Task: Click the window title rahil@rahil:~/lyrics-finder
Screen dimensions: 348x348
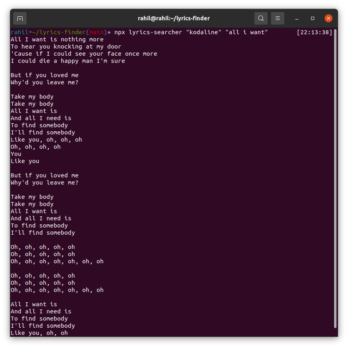Action: (x=174, y=18)
